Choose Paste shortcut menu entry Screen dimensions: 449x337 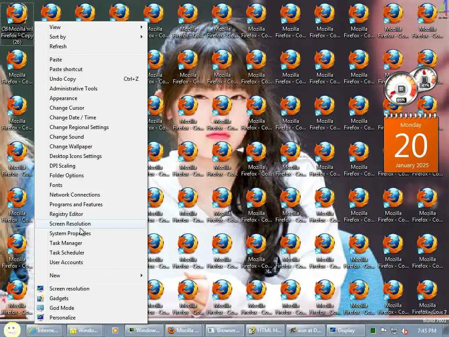pyautogui.click(x=91, y=69)
